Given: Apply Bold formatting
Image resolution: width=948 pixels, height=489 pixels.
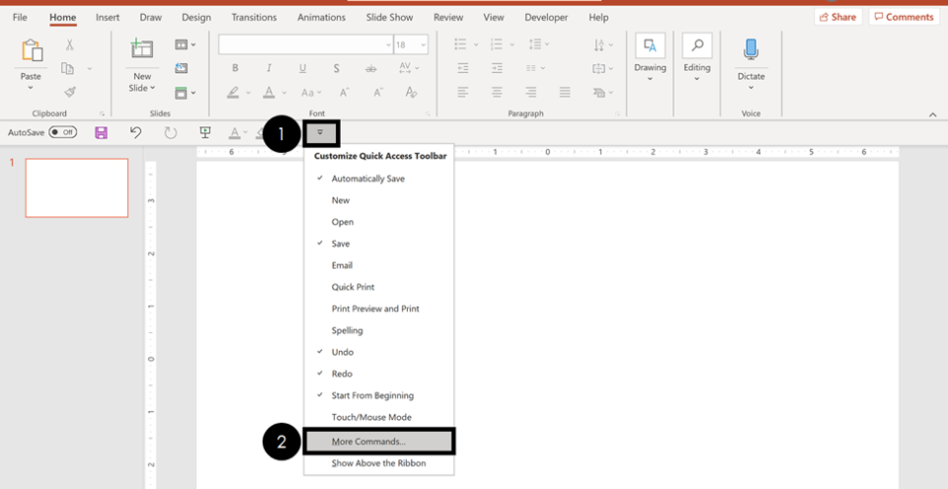Looking at the screenshot, I should 235,68.
